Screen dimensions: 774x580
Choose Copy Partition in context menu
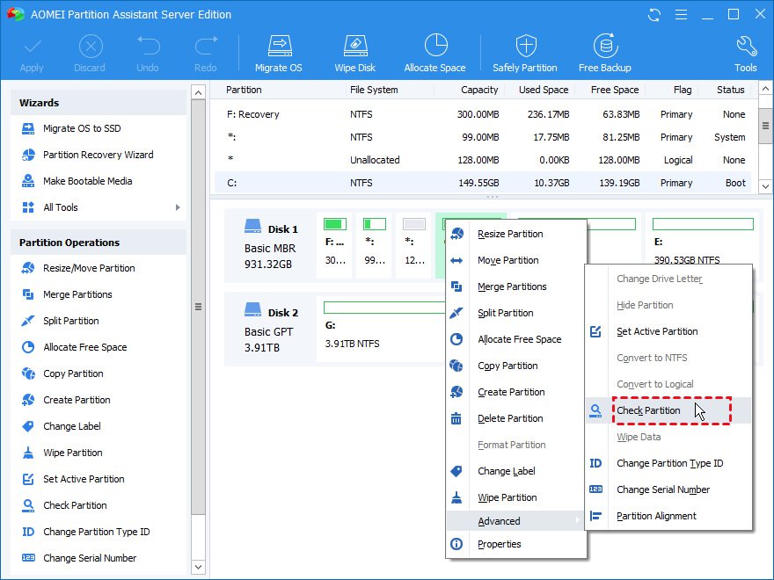(x=516, y=366)
